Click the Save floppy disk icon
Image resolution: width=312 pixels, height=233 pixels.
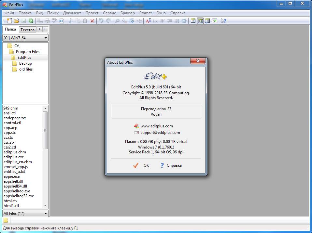click(x=24, y=21)
